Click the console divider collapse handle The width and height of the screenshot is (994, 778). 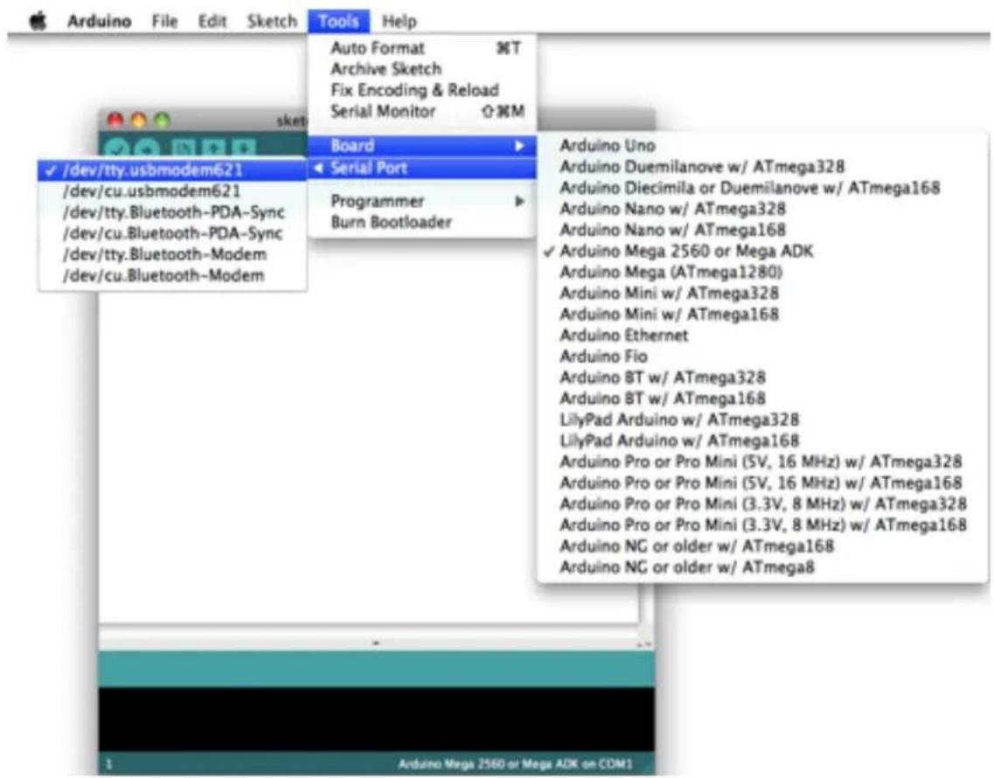coord(376,643)
